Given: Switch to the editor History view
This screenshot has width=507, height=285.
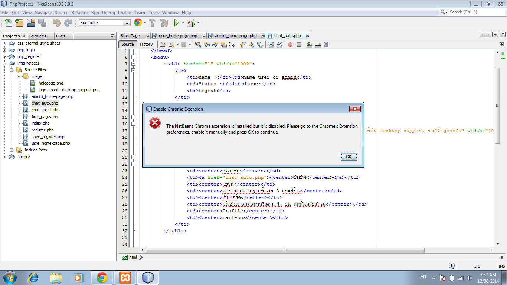Looking at the screenshot, I should click(x=146, y=44).
